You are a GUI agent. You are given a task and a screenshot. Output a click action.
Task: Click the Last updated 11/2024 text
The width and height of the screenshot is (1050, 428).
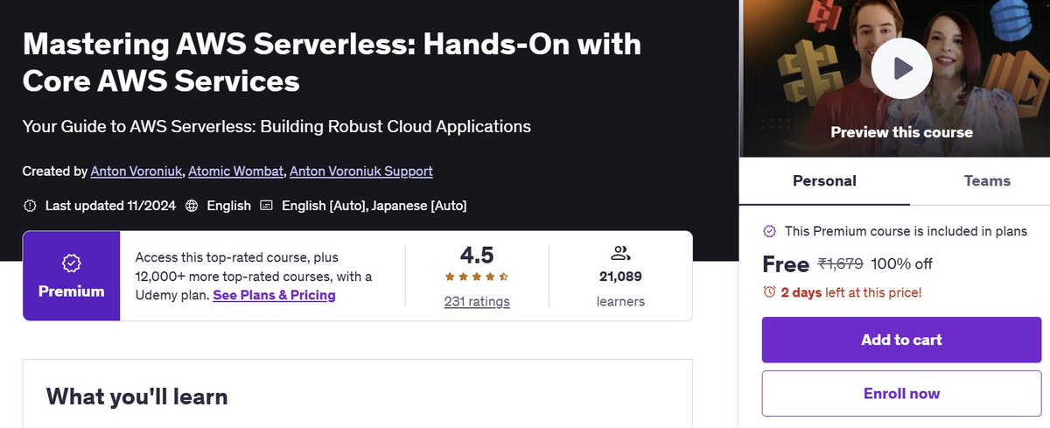110,206
